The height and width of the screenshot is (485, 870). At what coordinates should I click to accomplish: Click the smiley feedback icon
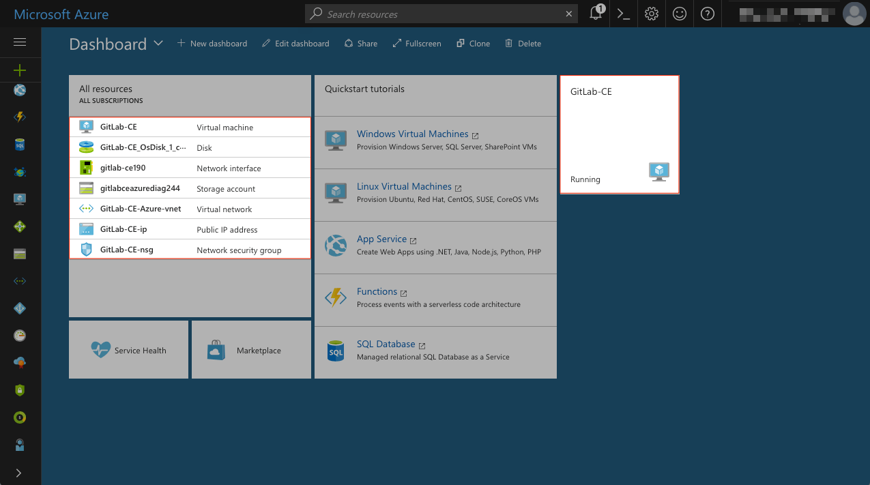[x=679, y=14]
